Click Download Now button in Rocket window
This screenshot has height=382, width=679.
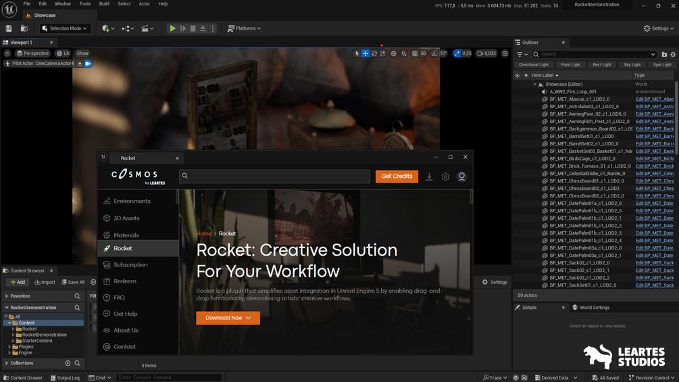[228, 318]
